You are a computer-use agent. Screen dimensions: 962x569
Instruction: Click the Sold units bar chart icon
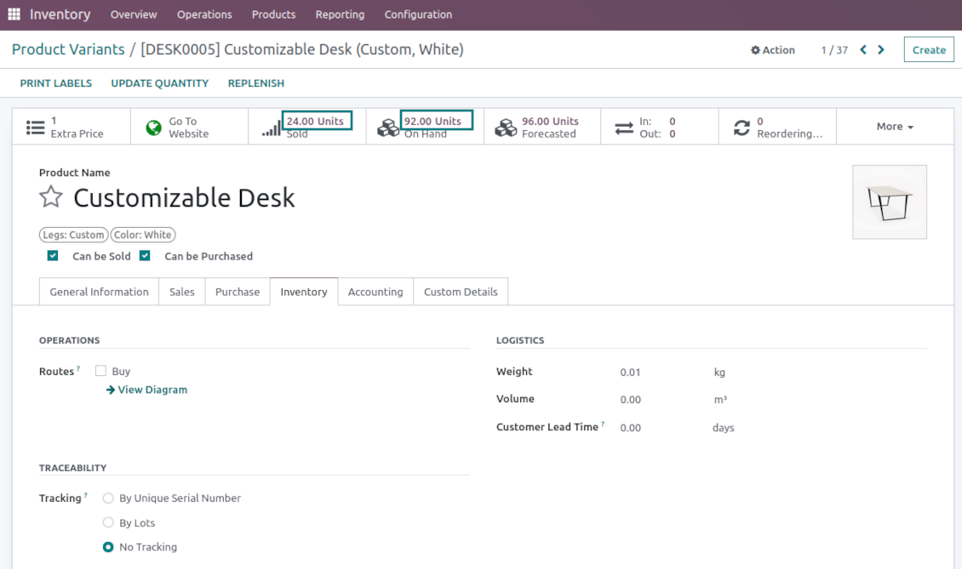pos(272,128)
